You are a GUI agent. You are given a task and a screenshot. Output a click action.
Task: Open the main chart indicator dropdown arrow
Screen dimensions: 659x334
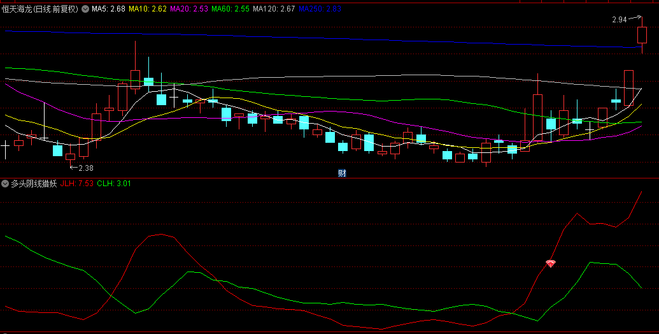tap(85, 9)
